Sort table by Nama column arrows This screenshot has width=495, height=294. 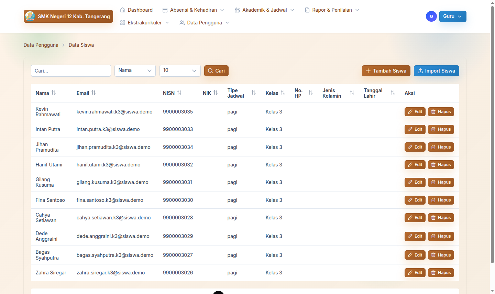pyautogui.click(x=54, y=93)
